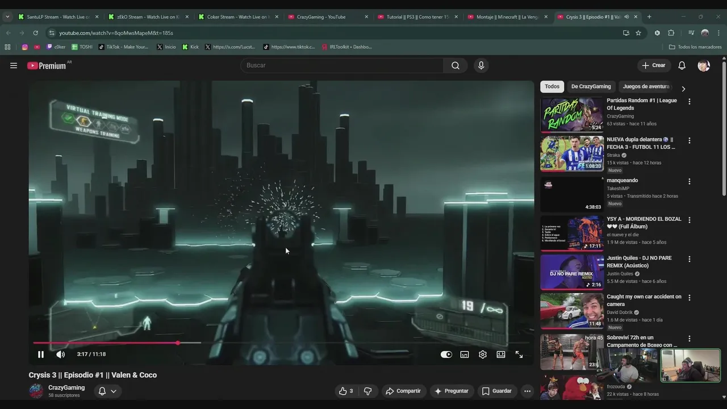Open CrazyGaming channel avatar
727x409 pixels.
coord(36,391)
